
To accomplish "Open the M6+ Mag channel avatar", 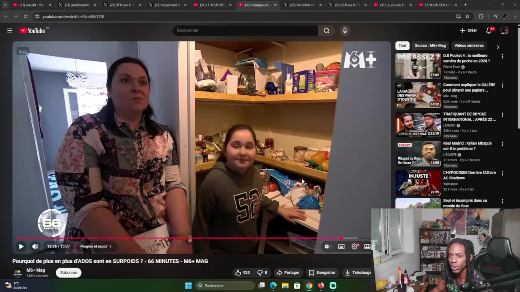I will (18, 273).
